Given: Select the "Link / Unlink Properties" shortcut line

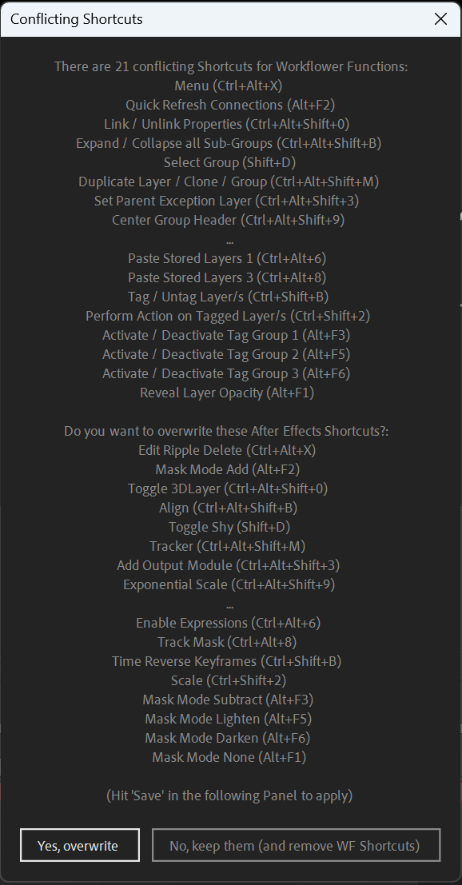Looking at the screenshot, I should 231,124.
